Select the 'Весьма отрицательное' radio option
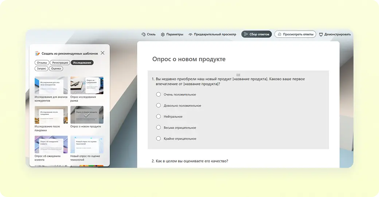379x197 pixels. coord(159,128)
